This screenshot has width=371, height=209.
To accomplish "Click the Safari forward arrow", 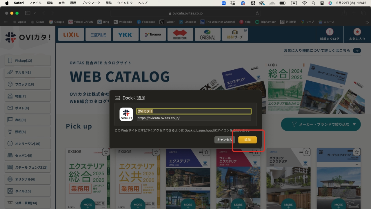I will pos(52,13).
